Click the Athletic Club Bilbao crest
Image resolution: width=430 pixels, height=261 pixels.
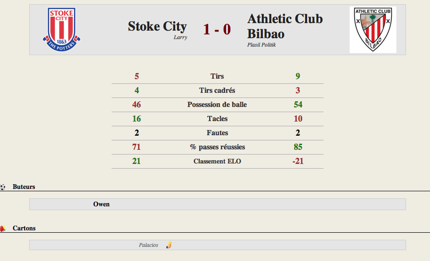pos(373,30)
